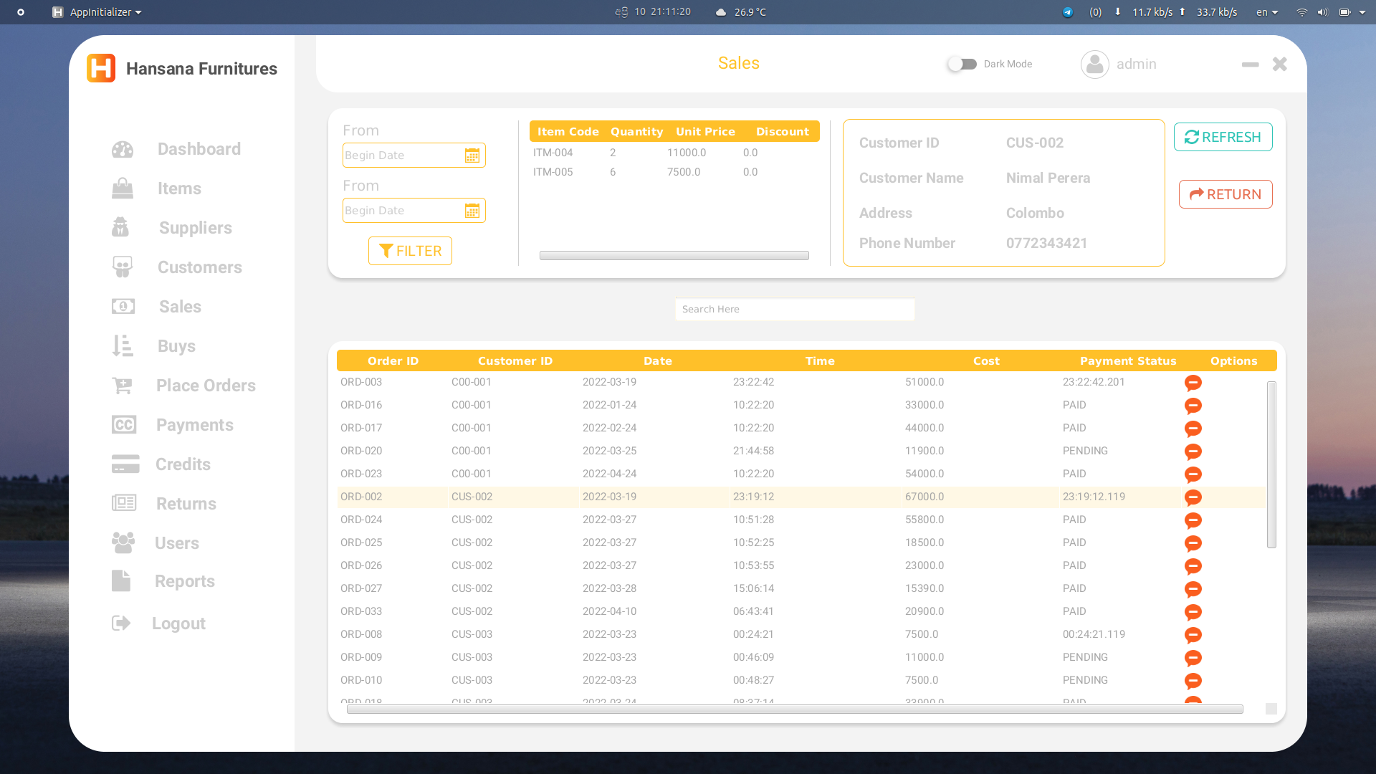Click the FILTER button
The image size is (1376, 774).
click(x=410, y=250)
